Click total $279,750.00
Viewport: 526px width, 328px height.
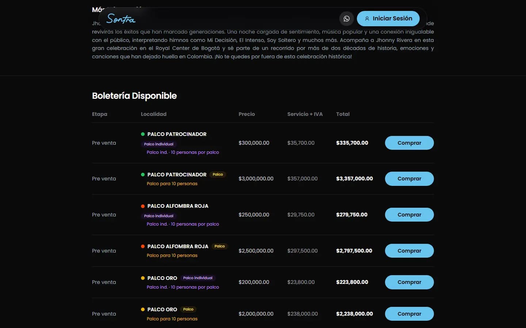(352, 215)
